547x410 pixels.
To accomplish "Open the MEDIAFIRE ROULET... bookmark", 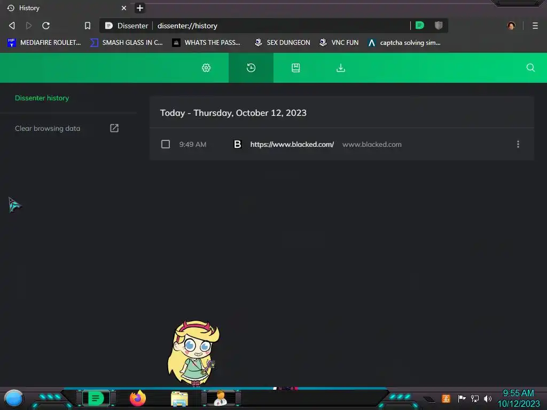I will point(44,43).
